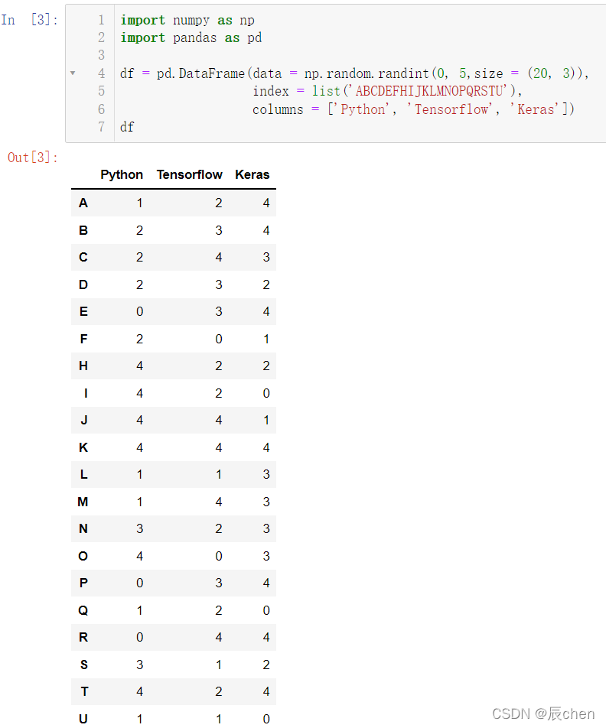Click the Python value in row N

139,529
